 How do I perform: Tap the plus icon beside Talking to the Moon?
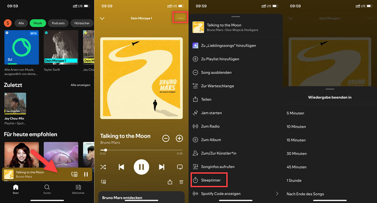[179, 138]
